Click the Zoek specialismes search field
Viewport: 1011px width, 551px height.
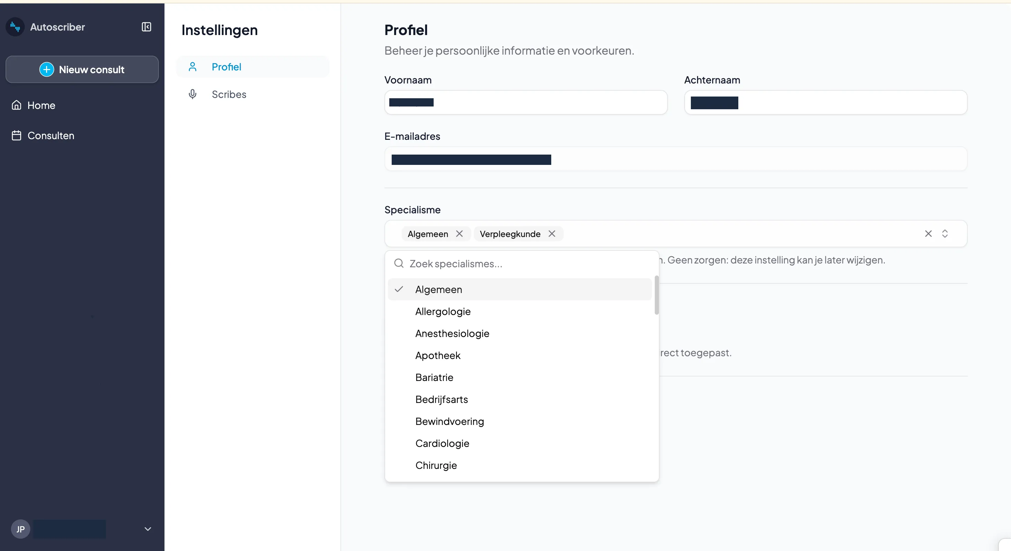(x=522, y=263)
